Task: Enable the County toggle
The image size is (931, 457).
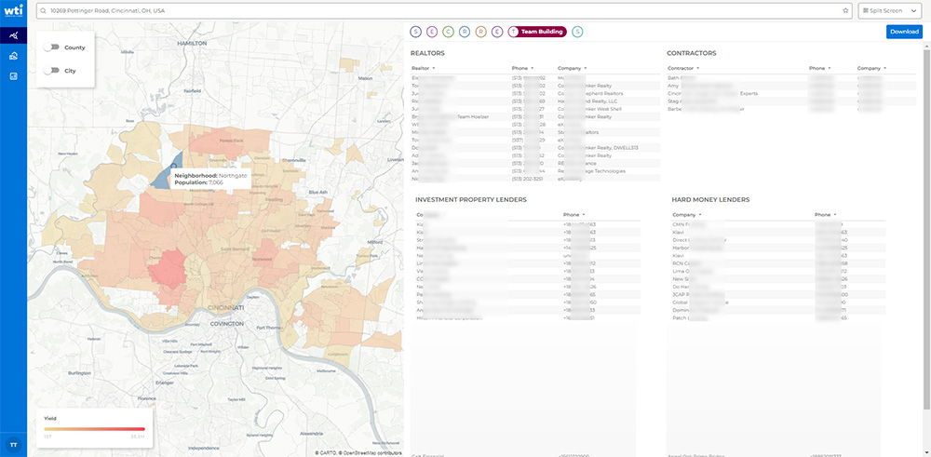Action: click(51, 47)
